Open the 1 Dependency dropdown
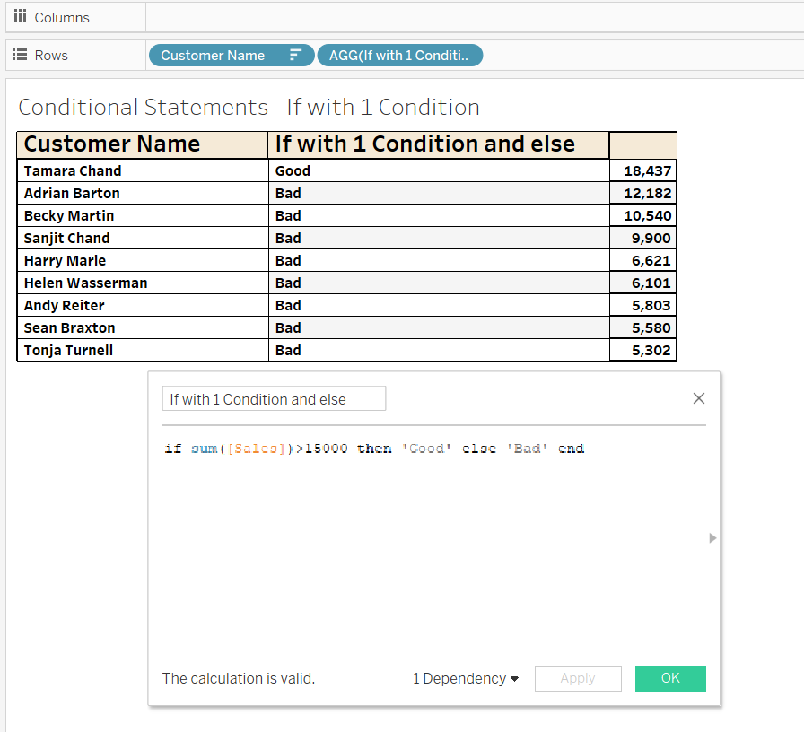 466,678
